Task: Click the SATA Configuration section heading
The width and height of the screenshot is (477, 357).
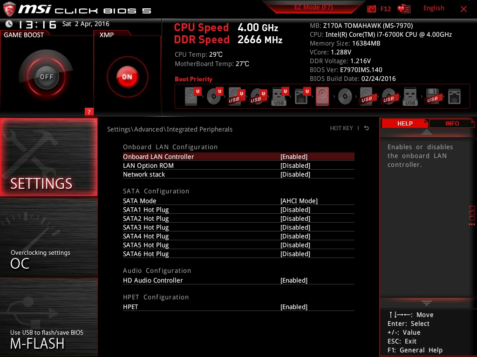Action: [156, 191]
